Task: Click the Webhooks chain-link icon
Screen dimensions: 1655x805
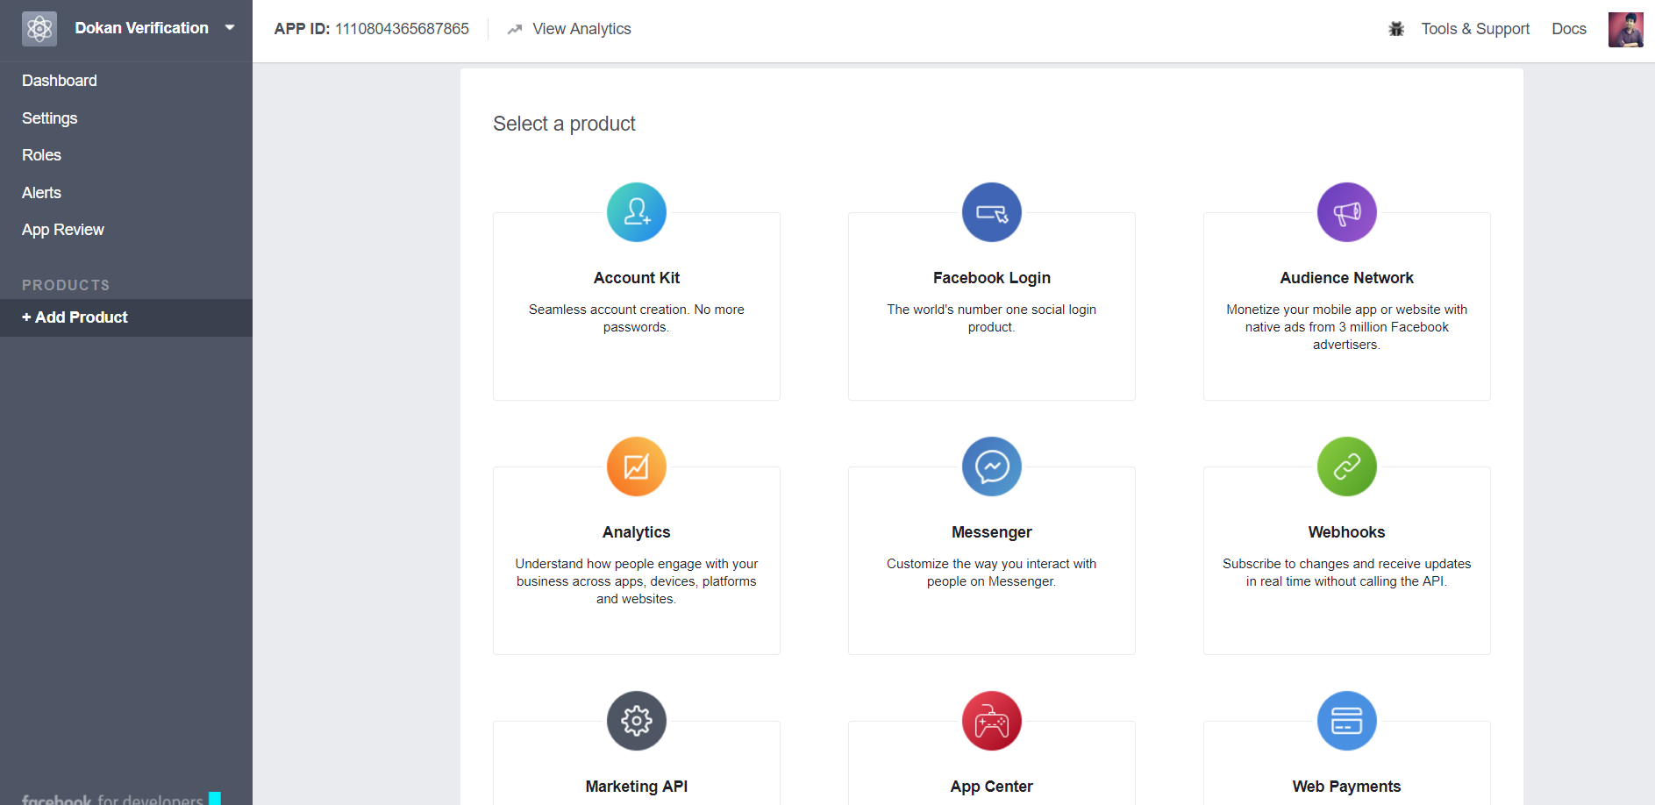Action: [x=1347, y=467]
